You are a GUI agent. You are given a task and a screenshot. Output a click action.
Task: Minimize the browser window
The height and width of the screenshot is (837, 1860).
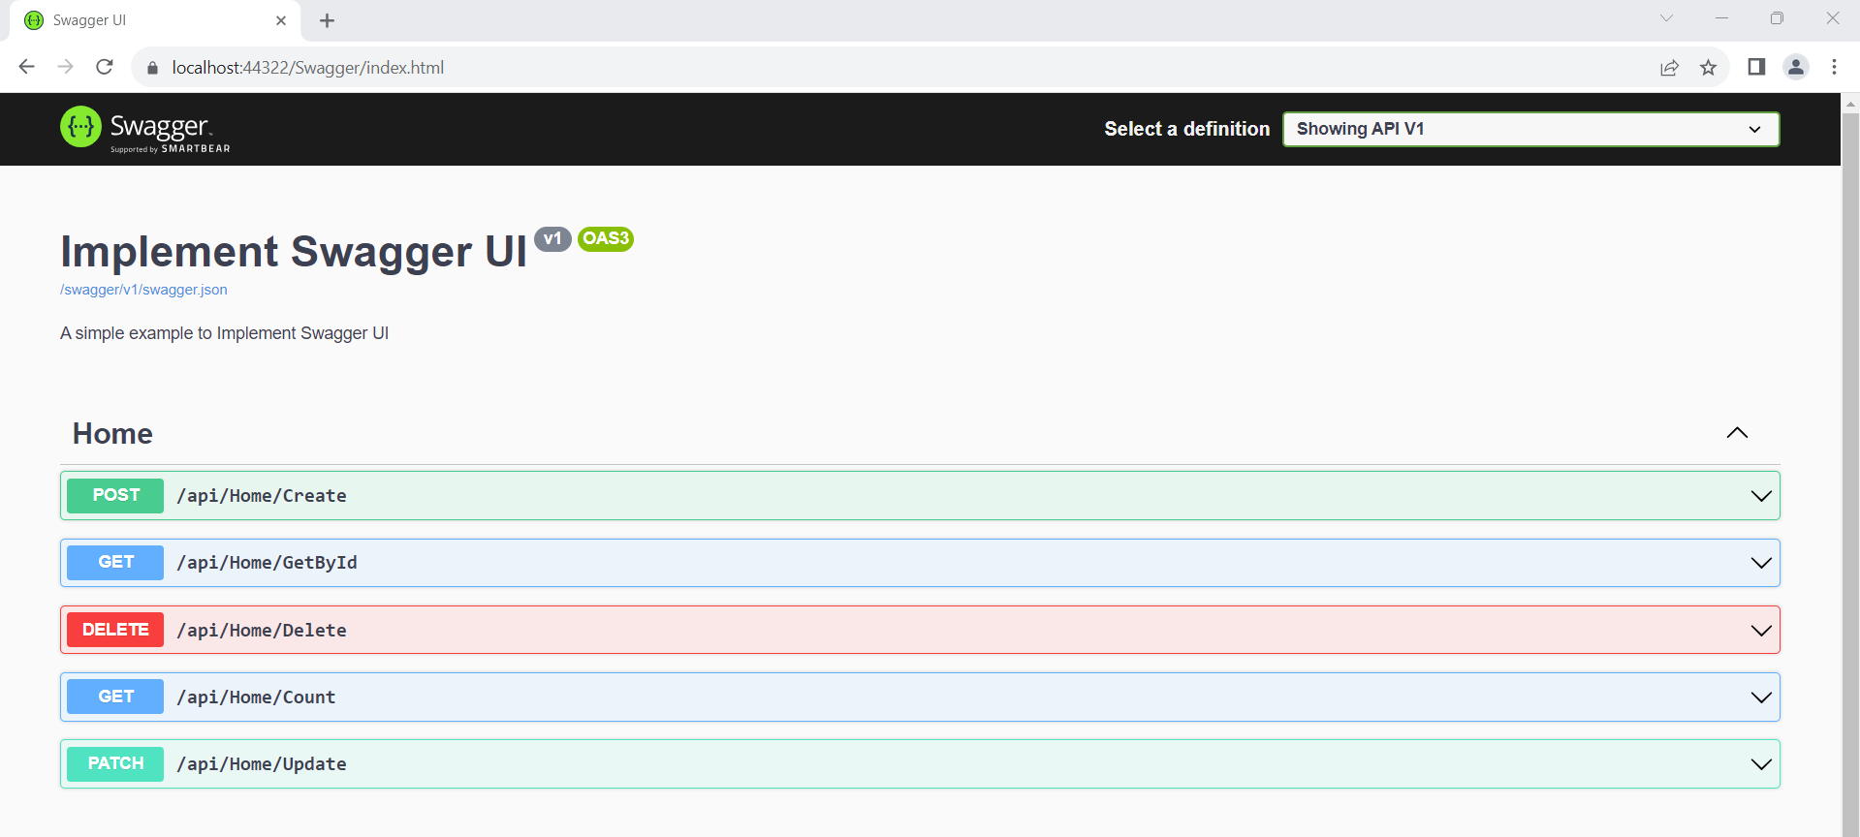[1721, 18]
